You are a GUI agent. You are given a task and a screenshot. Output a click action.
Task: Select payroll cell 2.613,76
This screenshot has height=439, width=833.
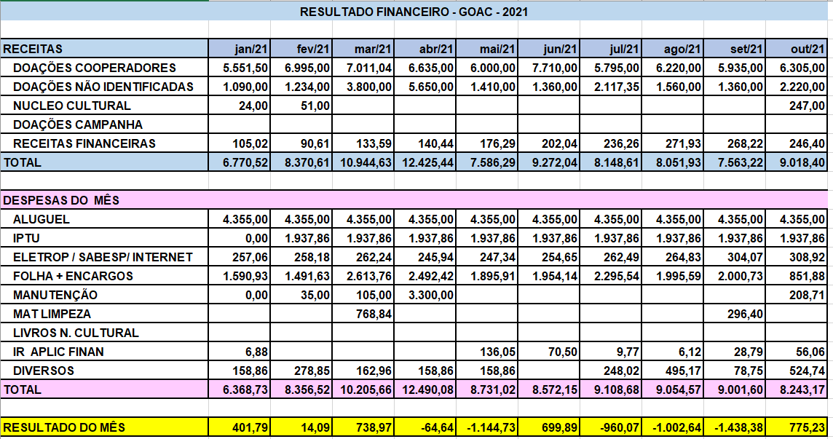coord(363,276)
